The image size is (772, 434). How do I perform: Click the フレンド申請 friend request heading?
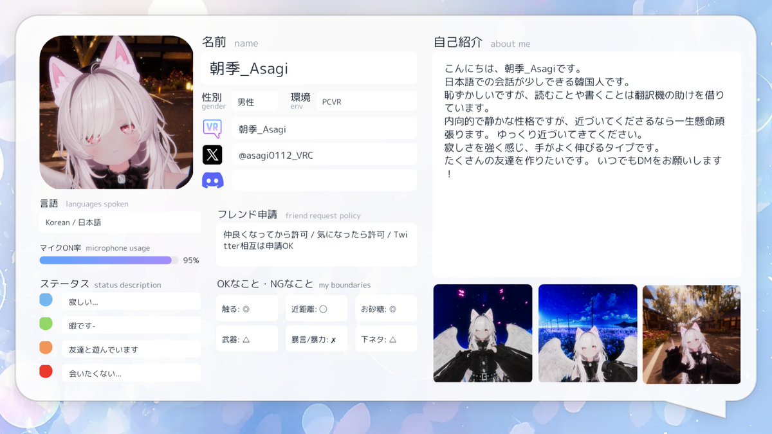click(x=289, y=215)
